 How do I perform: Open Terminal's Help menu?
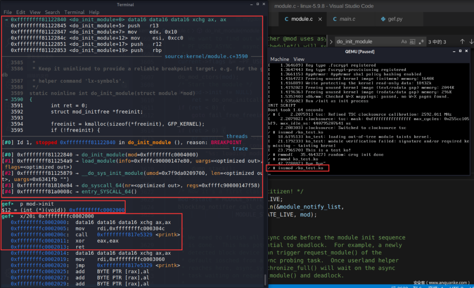(94, 12)
